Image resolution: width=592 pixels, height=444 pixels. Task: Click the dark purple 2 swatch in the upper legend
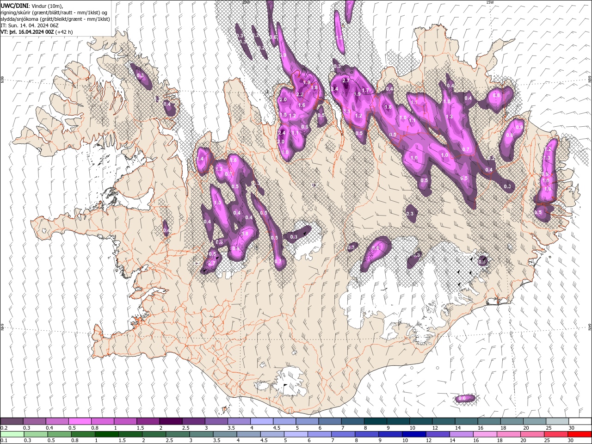(x=171, y=421)
